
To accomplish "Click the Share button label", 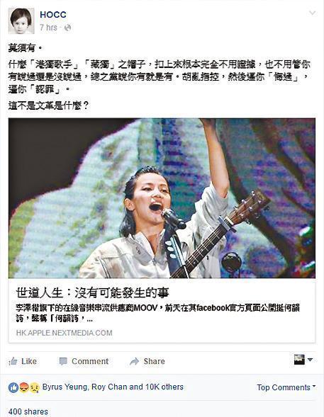I will click(x=154, y=361).
